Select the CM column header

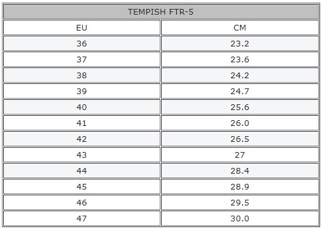(240, 27)
